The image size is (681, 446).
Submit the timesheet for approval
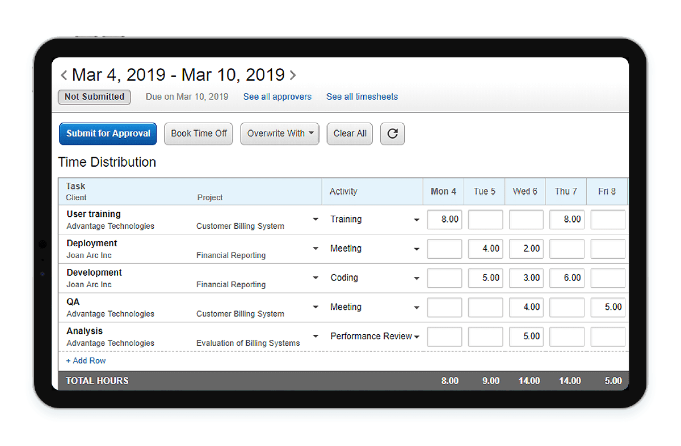click(x=107, y=134)
